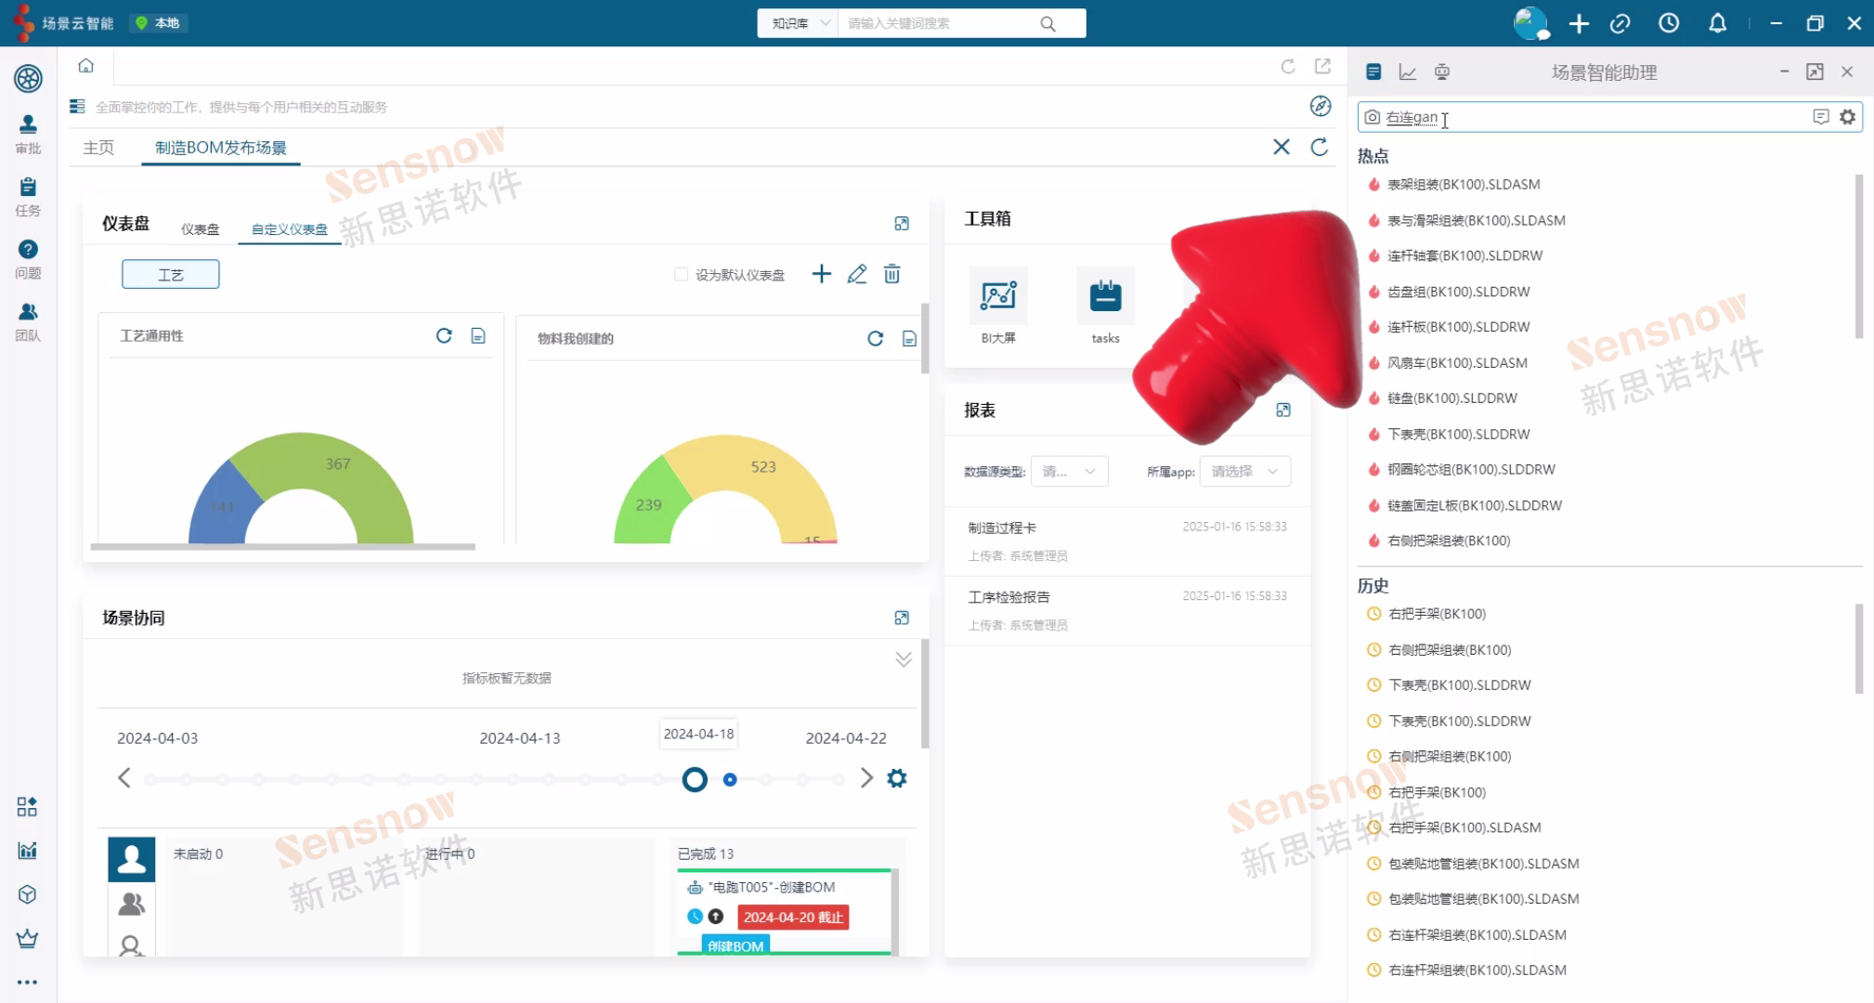Open the 所属app selection dropdown
1874x1003 pixels.
click(x=1244, y=472)
